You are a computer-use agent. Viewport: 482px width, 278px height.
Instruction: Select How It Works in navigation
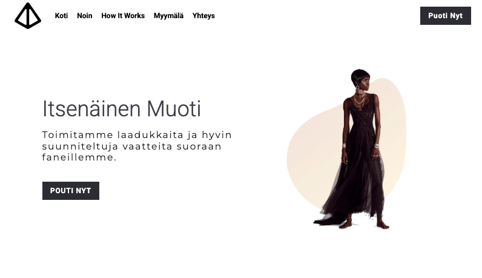[x=123, y=16]
